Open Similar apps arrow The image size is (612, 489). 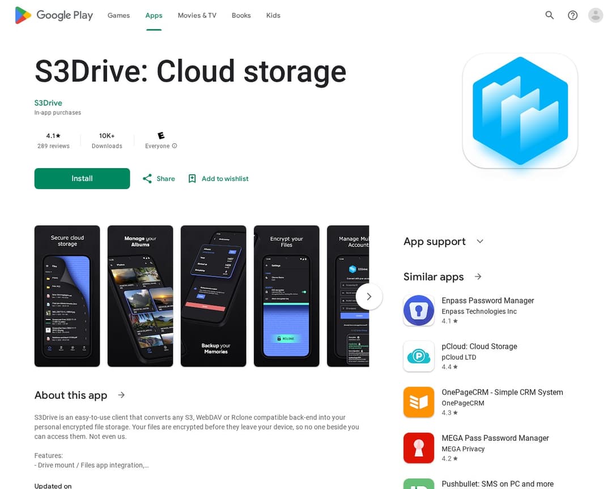coord(478,276)
